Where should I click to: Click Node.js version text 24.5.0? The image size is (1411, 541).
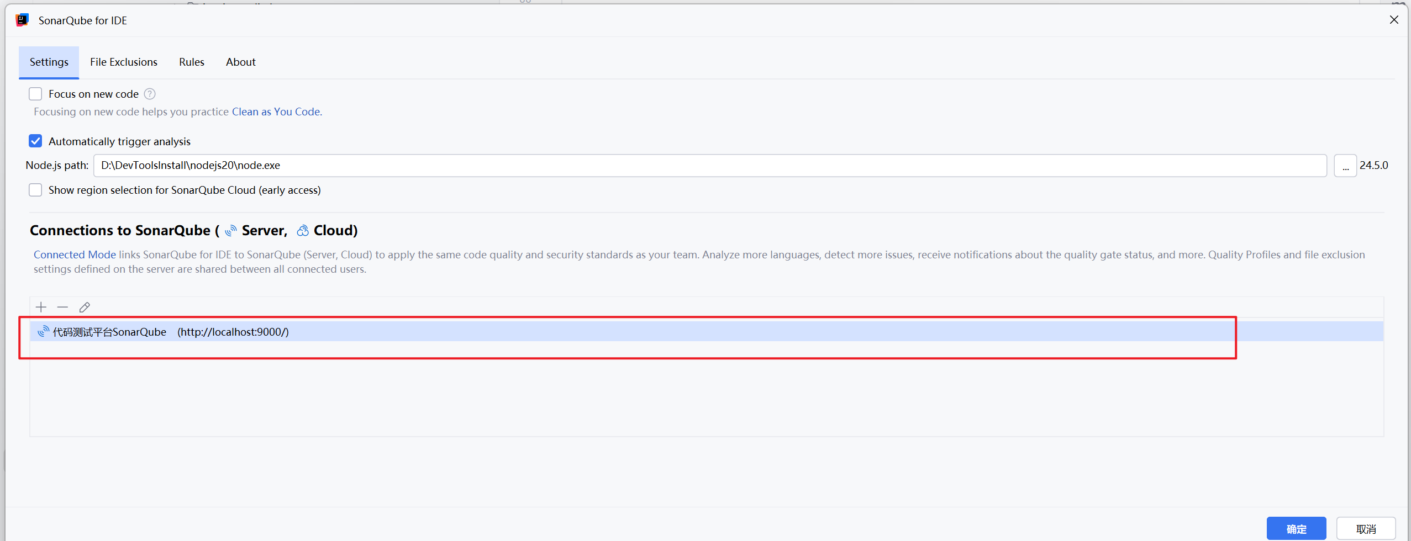(x=1373, y=165)
